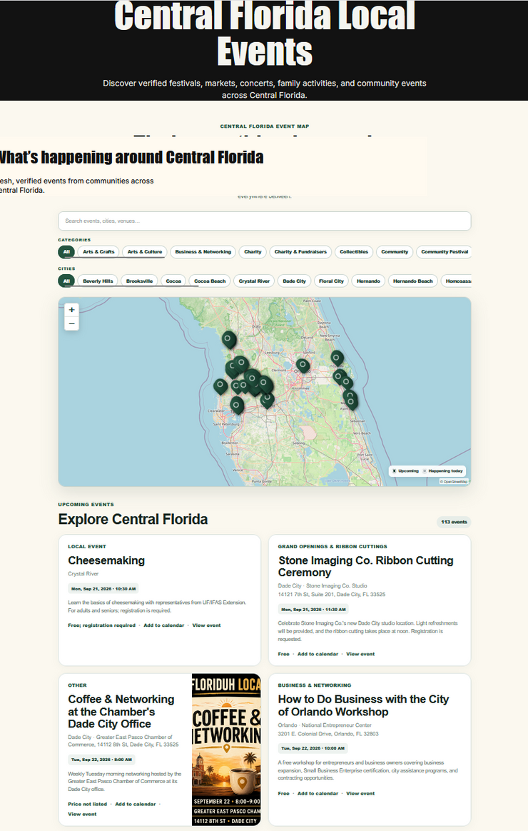Click the map marker over Tampa
The width and height of the screenshot is (528, 831).
coord(238,406)
